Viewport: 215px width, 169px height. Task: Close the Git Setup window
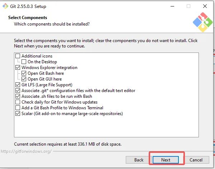pos(205,6)
